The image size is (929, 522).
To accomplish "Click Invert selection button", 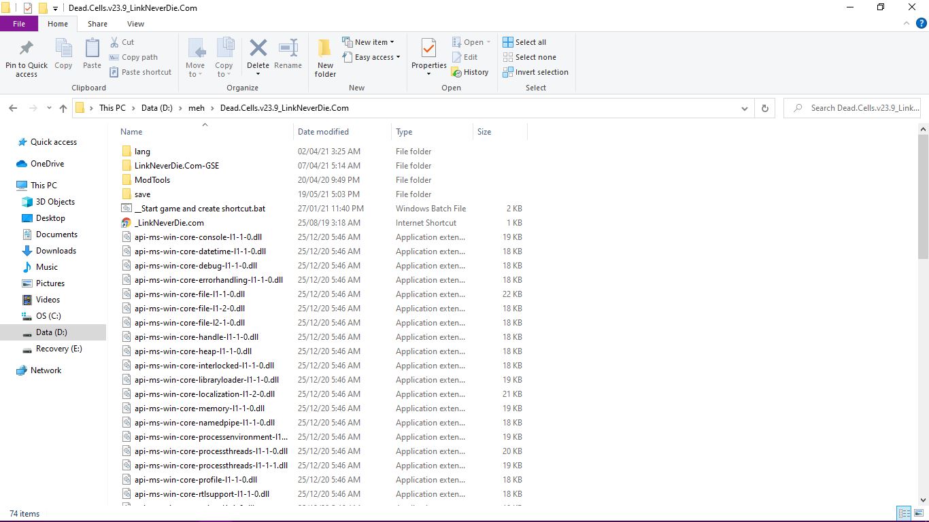I will pyautogui.click(x=535, y=72).
